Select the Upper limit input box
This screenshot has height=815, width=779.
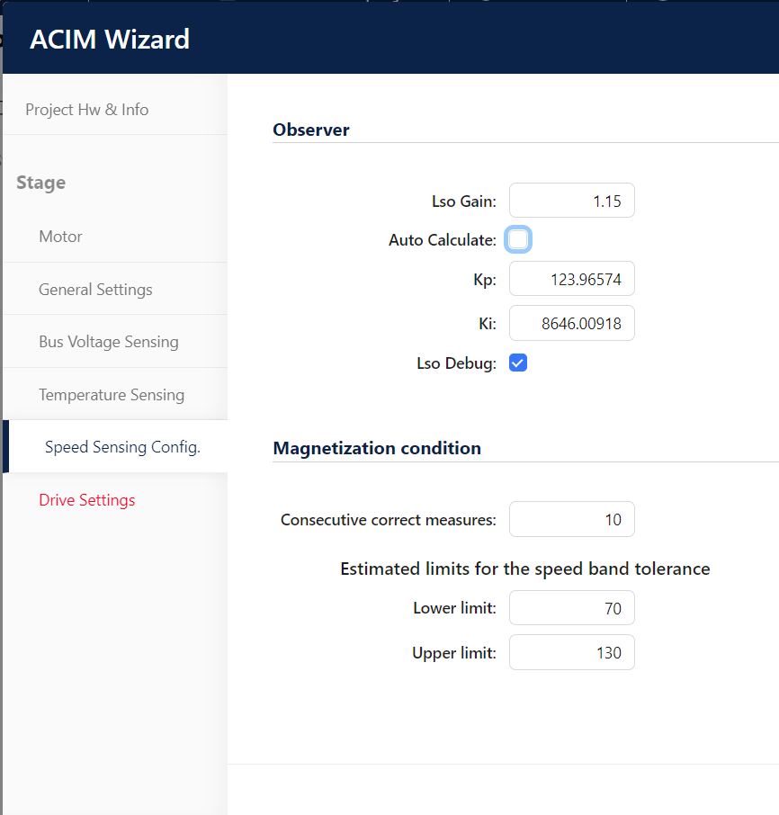pyautogui.click(x=571, y=653)
